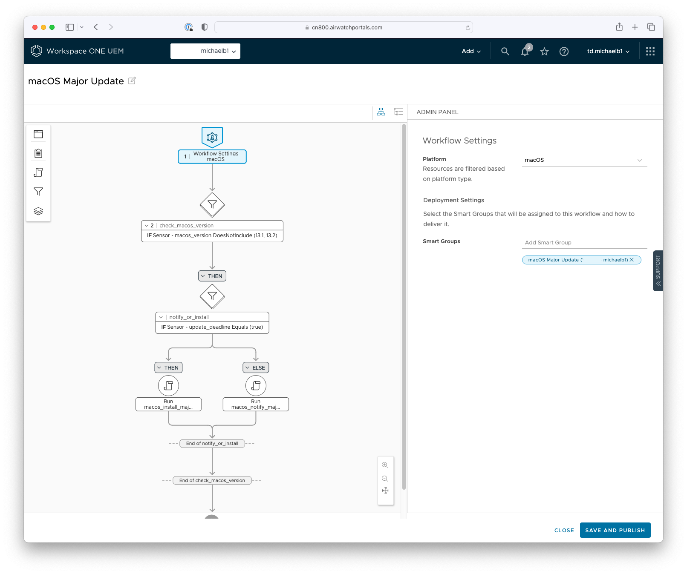Zoom in using the canvas zoom control
This screenshot has width=687, height=574.
coord(385,465)
